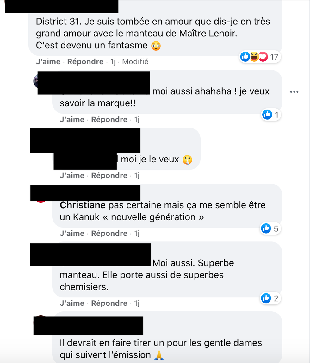310x363 pixels.
Task: Click the crying emoji after "moi je le veux"
Action: 187,160
